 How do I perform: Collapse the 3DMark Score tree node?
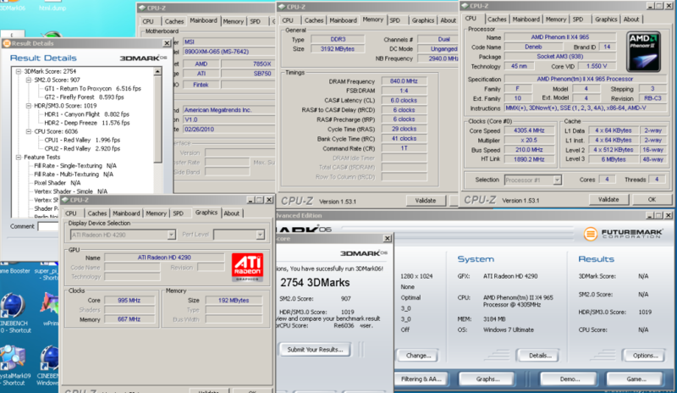click(x=18, y=72)
